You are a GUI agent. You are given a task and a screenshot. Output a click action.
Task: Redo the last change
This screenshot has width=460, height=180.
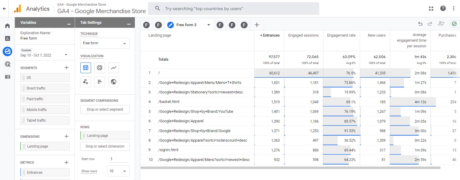click(430, 24)
